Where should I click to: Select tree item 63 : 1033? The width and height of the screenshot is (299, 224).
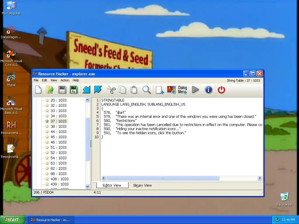click(x=58, y=163)
